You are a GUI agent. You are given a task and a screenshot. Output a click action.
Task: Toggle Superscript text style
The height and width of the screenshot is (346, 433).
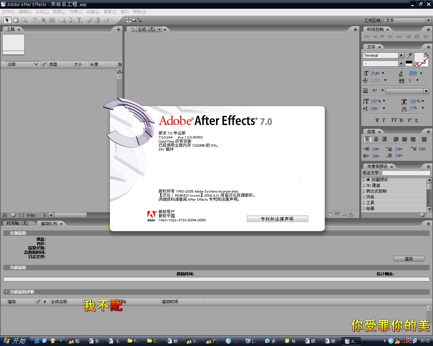coord(409,120)
